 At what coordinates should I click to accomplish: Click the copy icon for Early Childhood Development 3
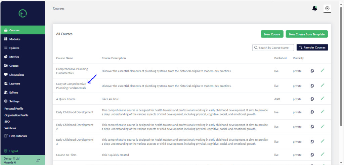pos(312,141)
